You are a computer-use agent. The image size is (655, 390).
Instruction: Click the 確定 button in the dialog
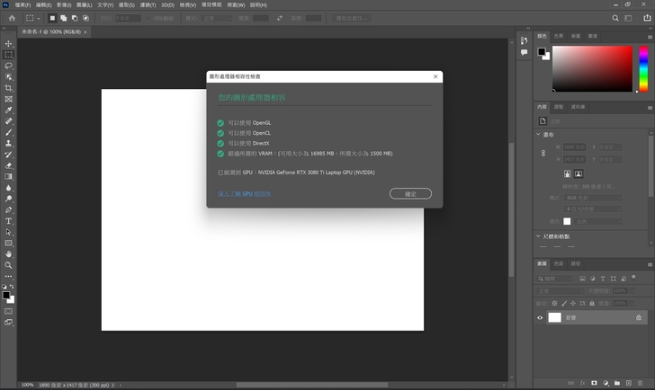[x=410, y=193]
